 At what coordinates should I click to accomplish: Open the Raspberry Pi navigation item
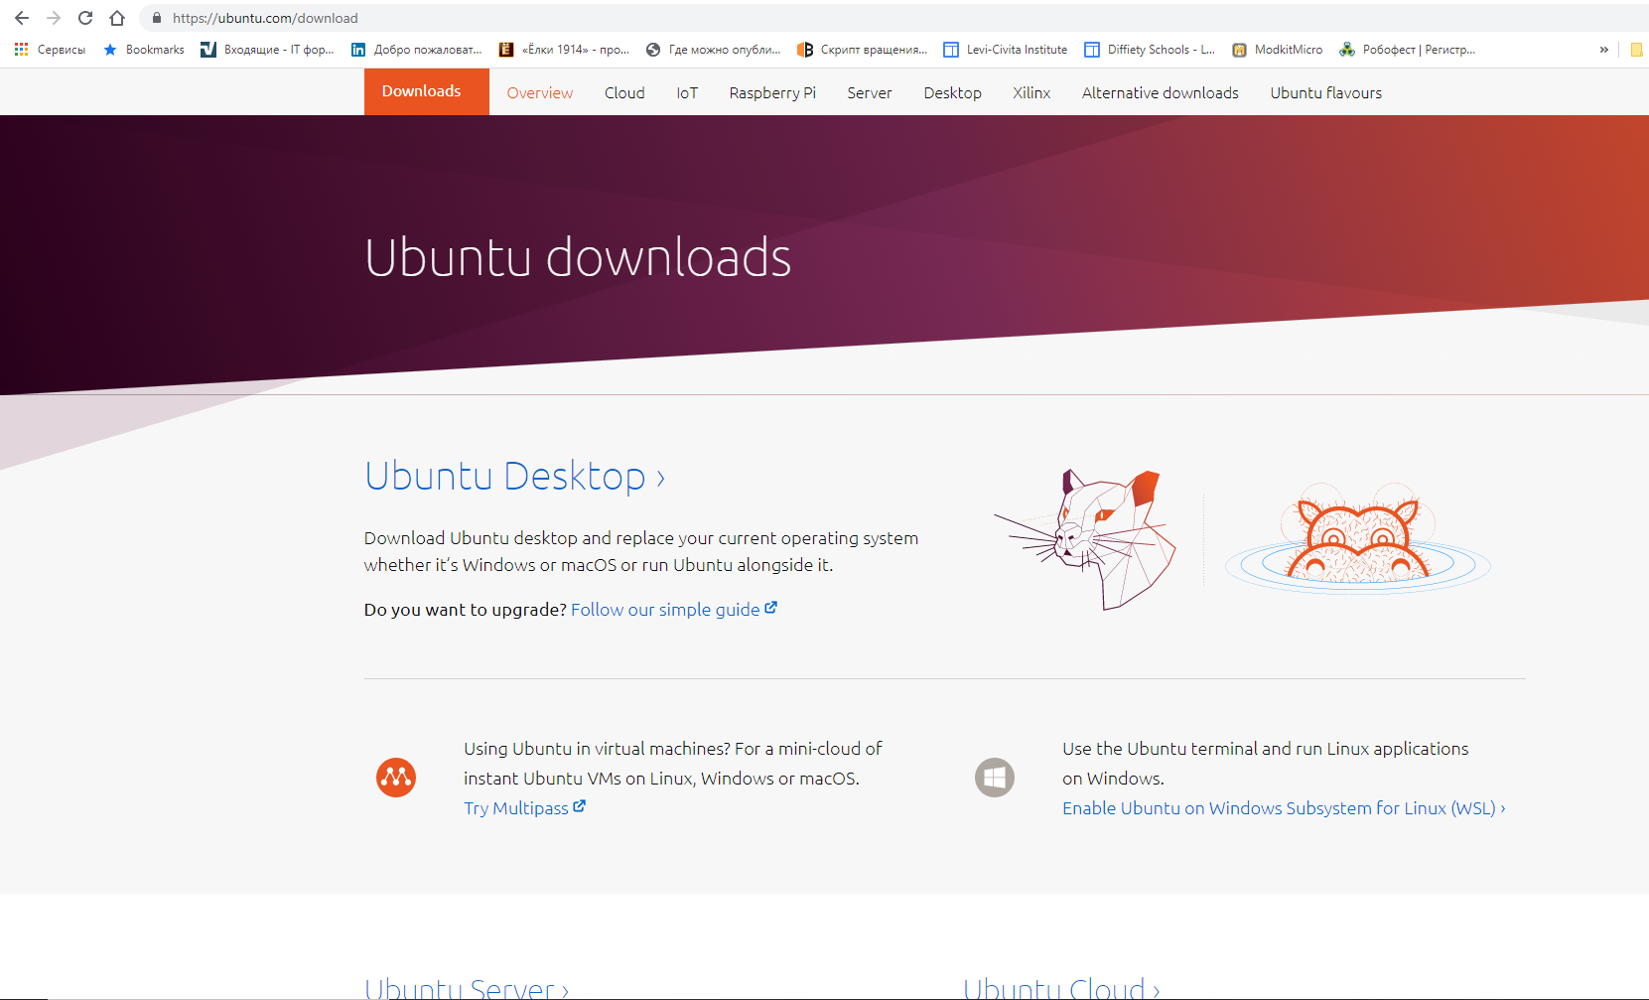pyautogui.click(x=772, y=92)
